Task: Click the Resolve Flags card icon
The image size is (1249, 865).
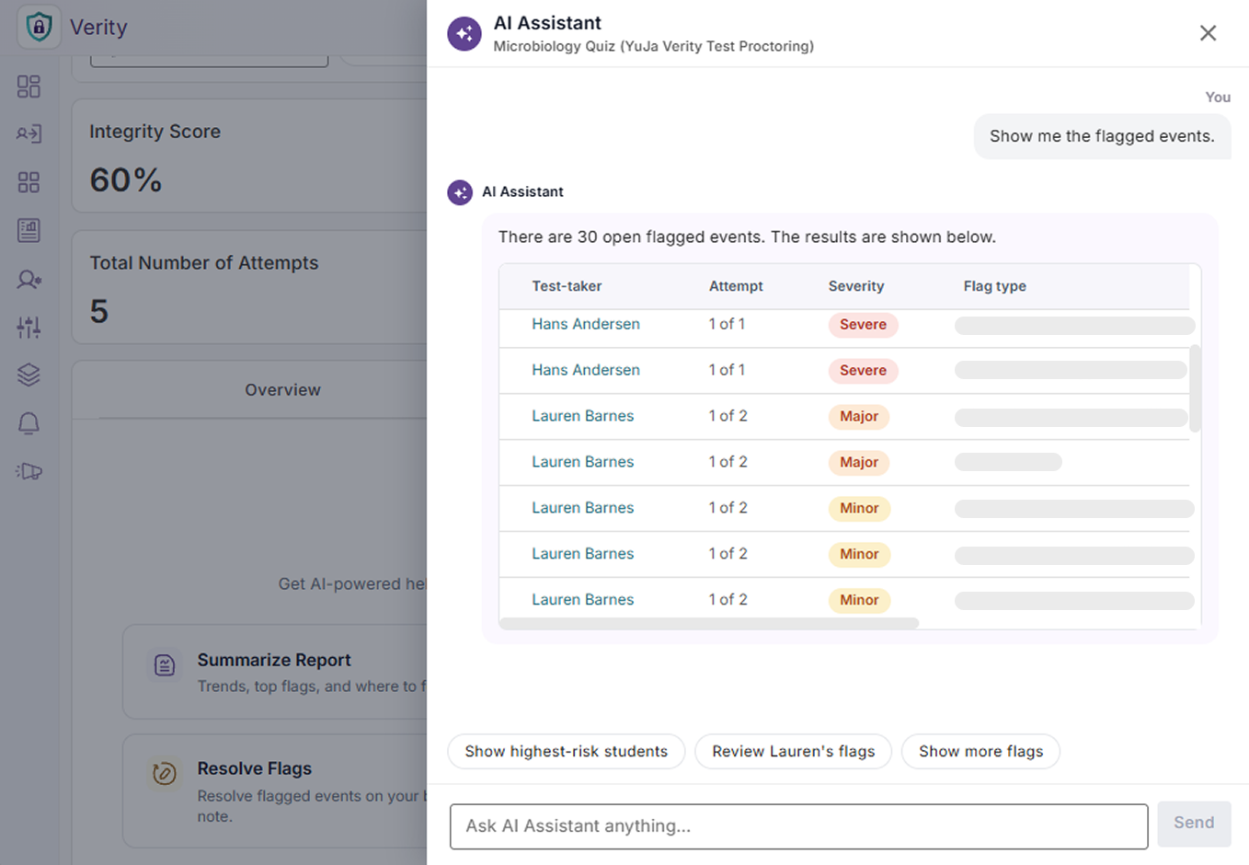Action: coord(165,774)
